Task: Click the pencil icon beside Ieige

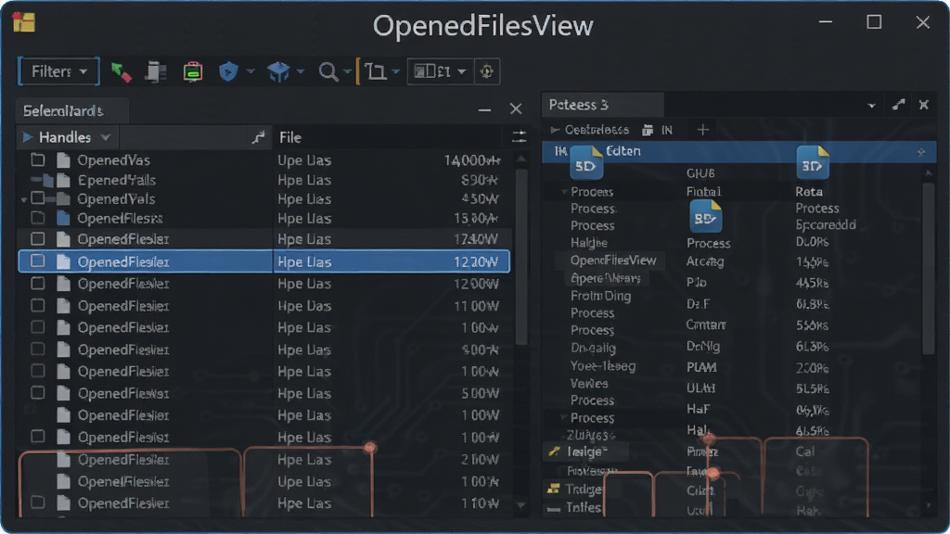Action: pos(554,451)
